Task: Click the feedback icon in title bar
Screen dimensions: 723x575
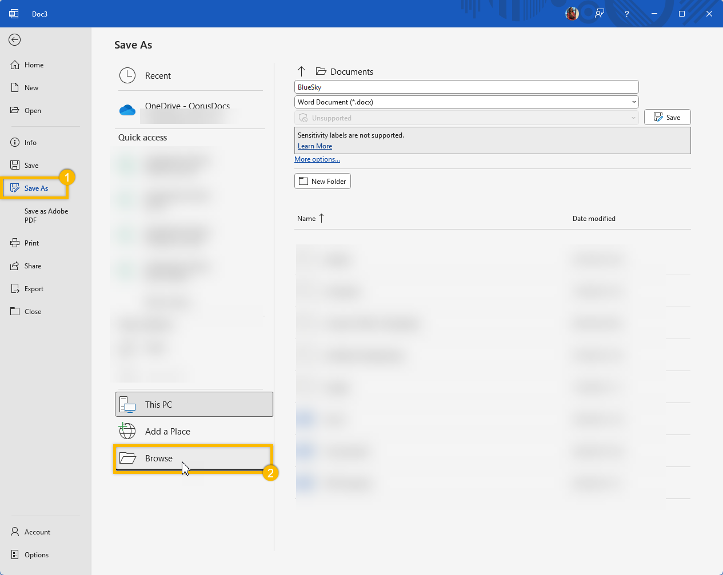Action: [x=599, y=14]
